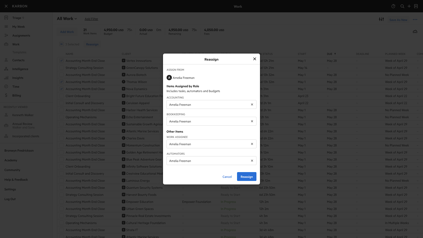Open recently viewed Kenneth Walker
The image size is (423, 238).
point(23,115)
